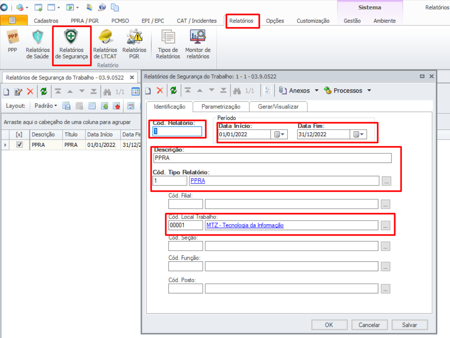The height and width of the screenshot is (338, 450).
Task: Open Relatórios PGR
Action: (x=134, y=44)
